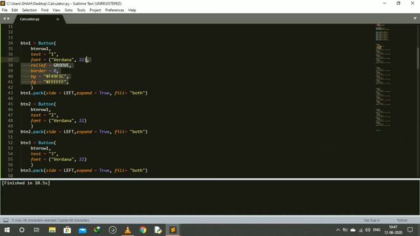The height and width of the screenshot is (236, 420).
Task: Open the tab list dropdown arrow
Action: pyautogui.click(x=415, y=18)
